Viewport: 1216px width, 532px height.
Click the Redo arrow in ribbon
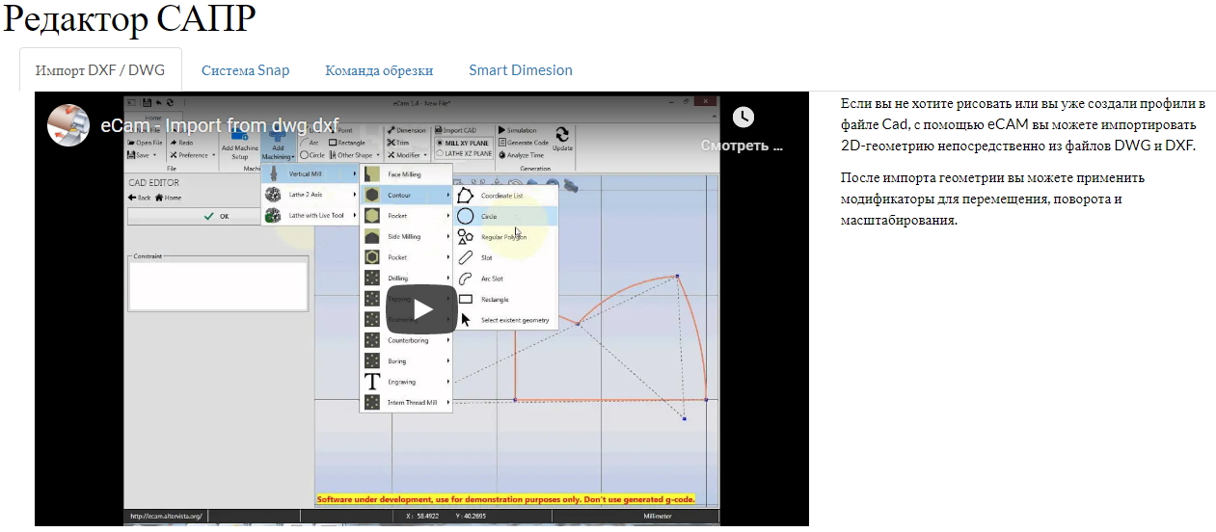181,143
